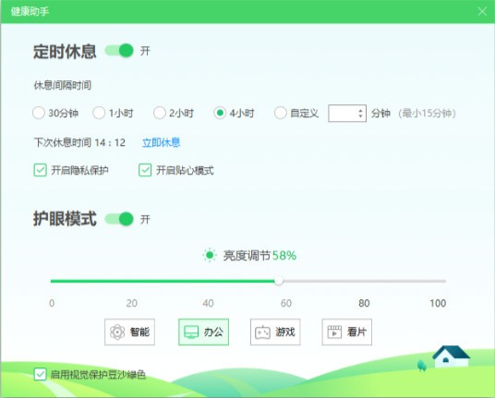
Task: Click the gamepad icon on 游戏
Action: 262,332
